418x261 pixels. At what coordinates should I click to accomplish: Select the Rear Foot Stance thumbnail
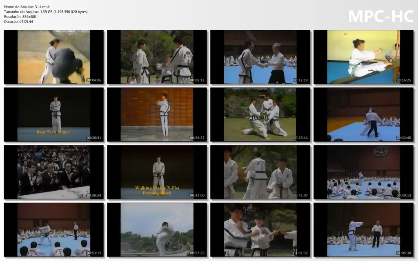tap(53, 114)
